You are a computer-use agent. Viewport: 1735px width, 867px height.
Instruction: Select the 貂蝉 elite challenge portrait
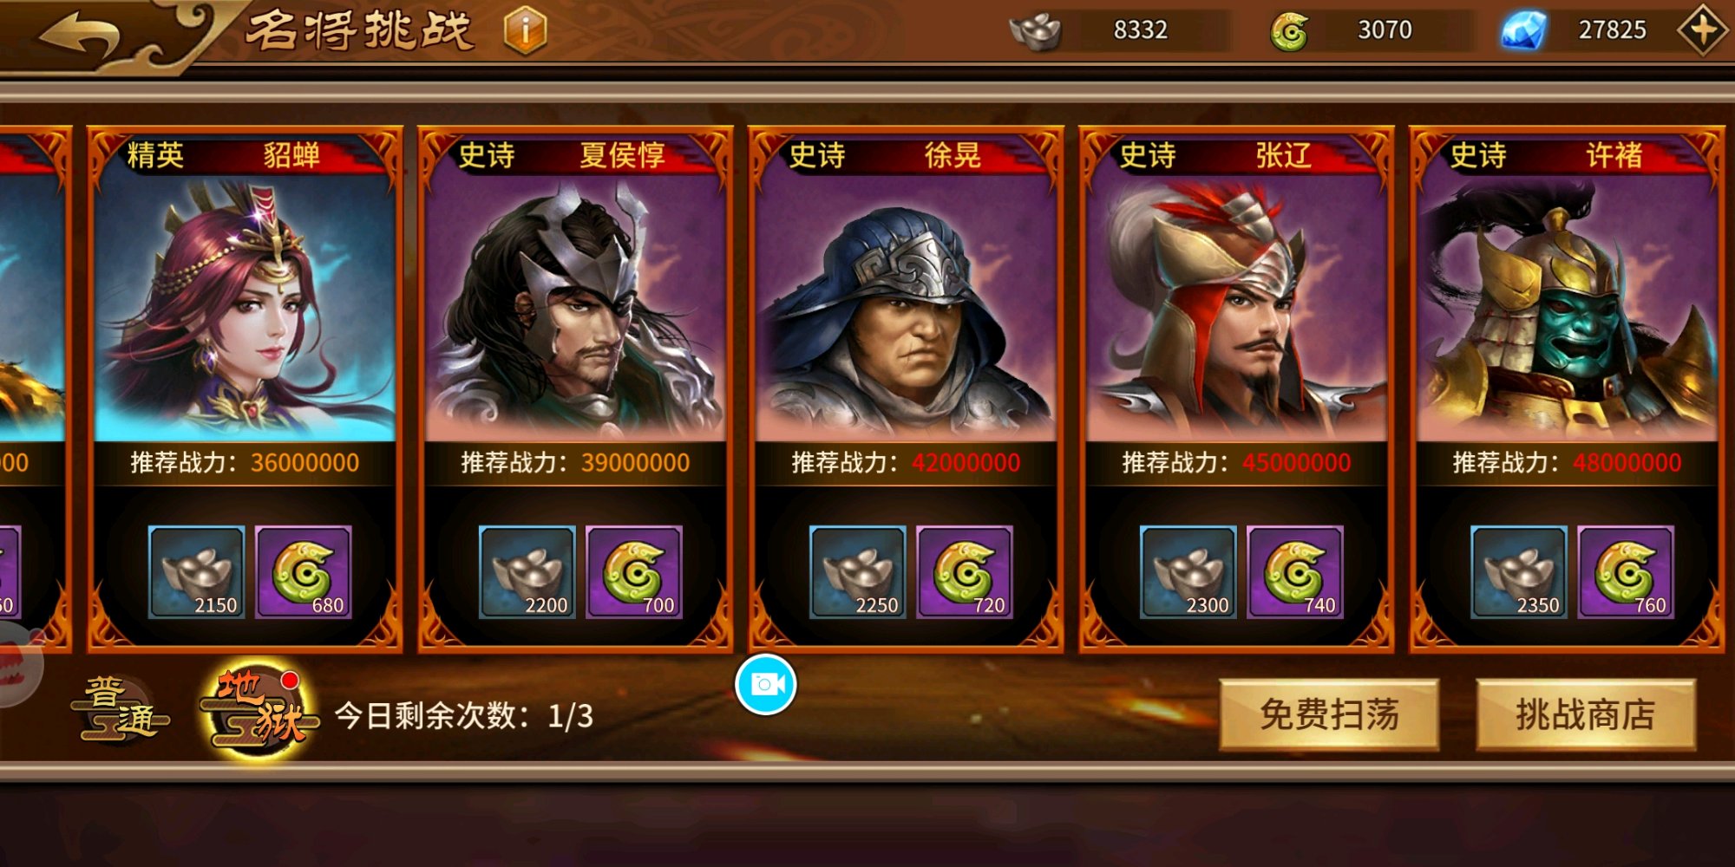(x=245, y=308)
